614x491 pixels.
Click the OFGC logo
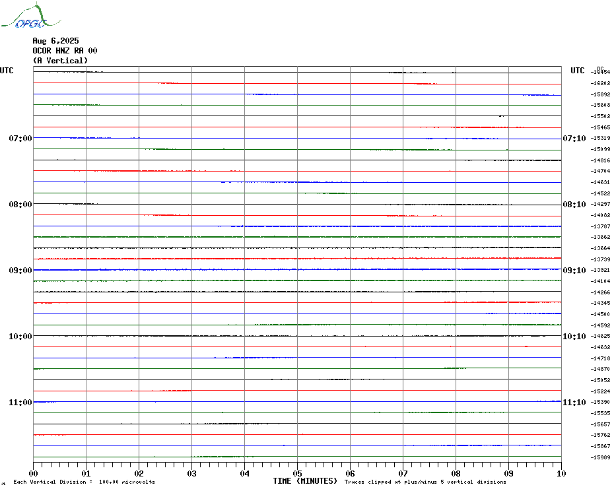tap(31, 16)
